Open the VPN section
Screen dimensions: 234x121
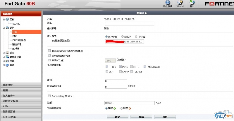pyautogui.click(x=21, y=106)
